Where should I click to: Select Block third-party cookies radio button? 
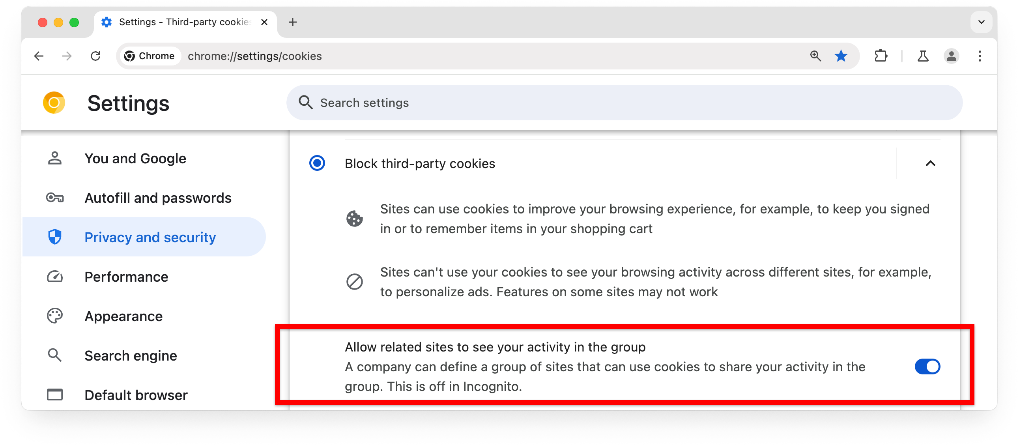(318, 164)
